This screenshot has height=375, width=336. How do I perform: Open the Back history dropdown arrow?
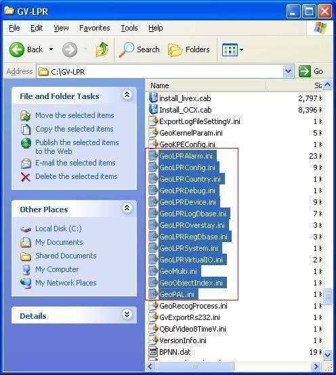51,50
